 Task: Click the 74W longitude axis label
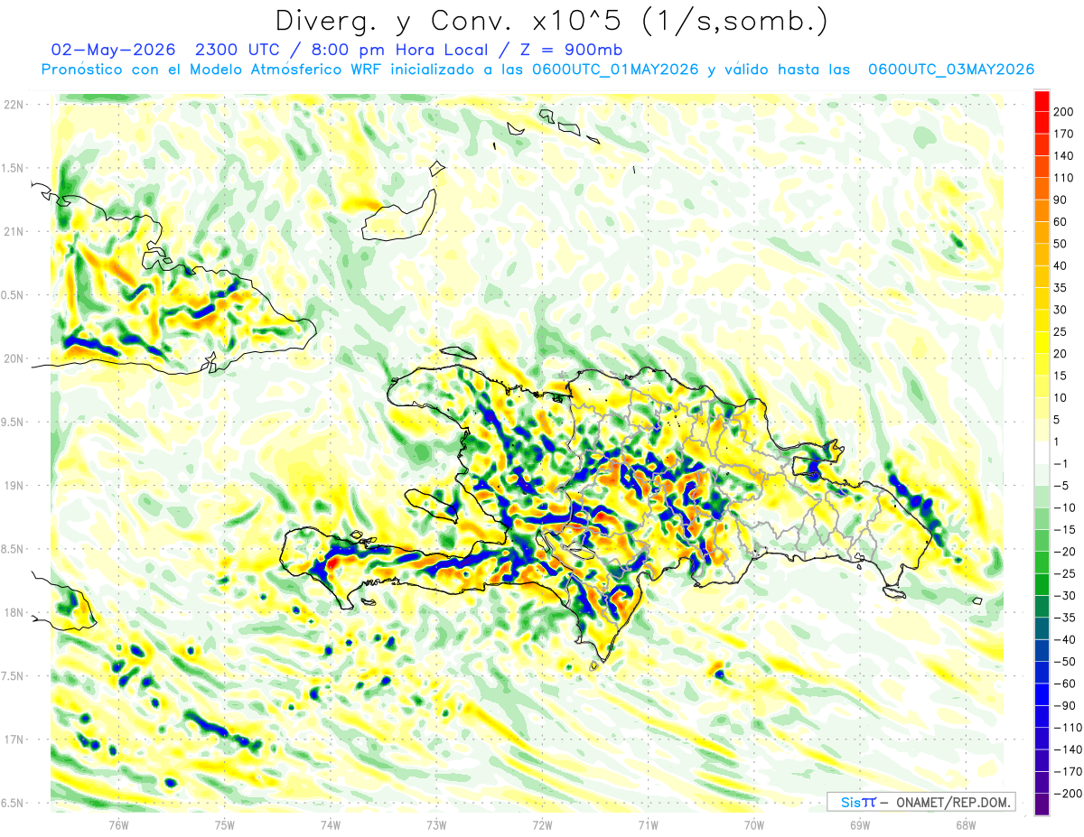pyautogui.click(x=331, y=824)
